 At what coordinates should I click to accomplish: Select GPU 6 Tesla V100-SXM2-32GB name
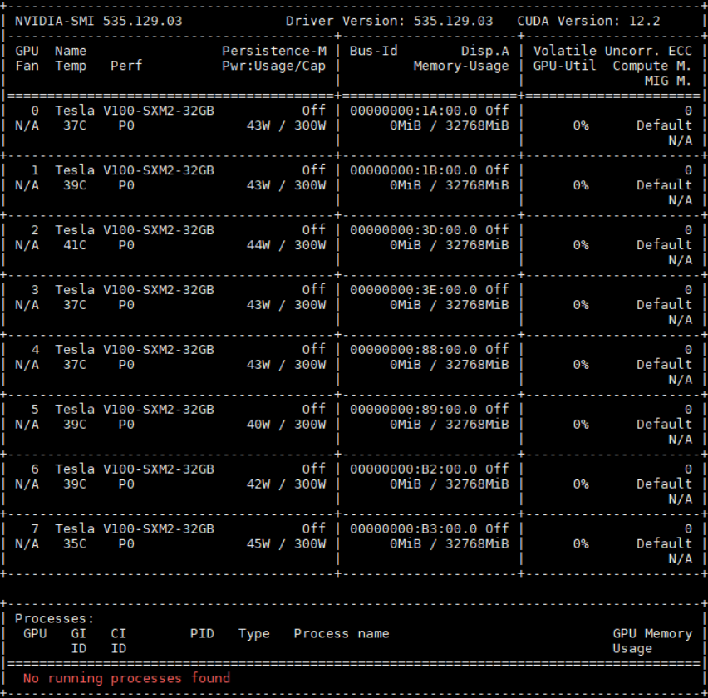click(135, 469)
